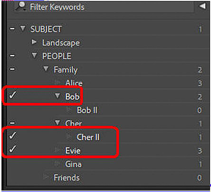The height and width of the screenshot is (192, 211).
Task: Toggle the Cher partial assignment dash
Action: click(x=12, y=123)
